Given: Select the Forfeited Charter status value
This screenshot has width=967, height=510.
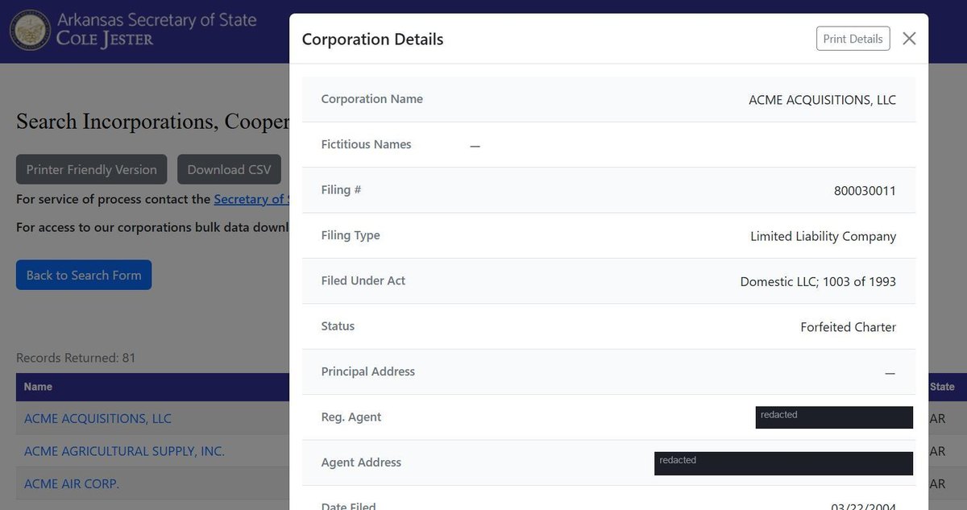Looking at the screenshot, I should (x=848, y=327).
